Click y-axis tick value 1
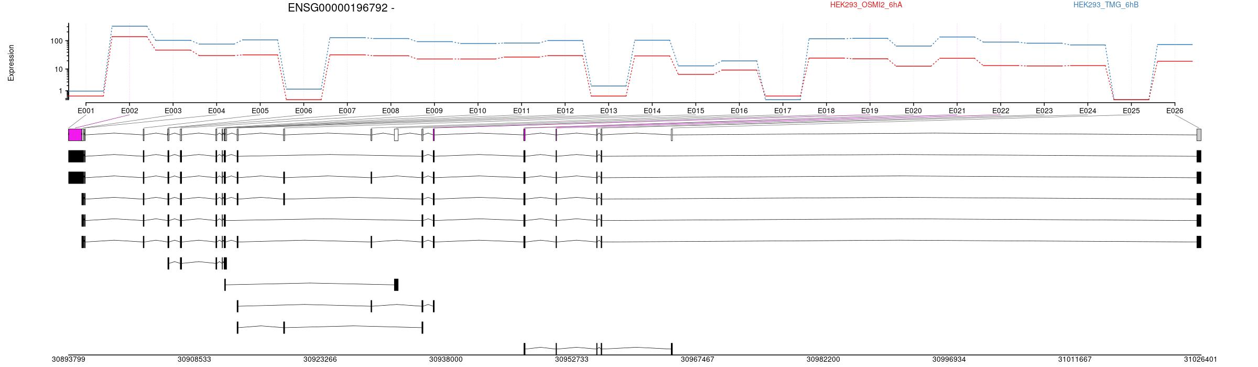The width and height of the screenshot is (1258, 367). click(61, 91)
